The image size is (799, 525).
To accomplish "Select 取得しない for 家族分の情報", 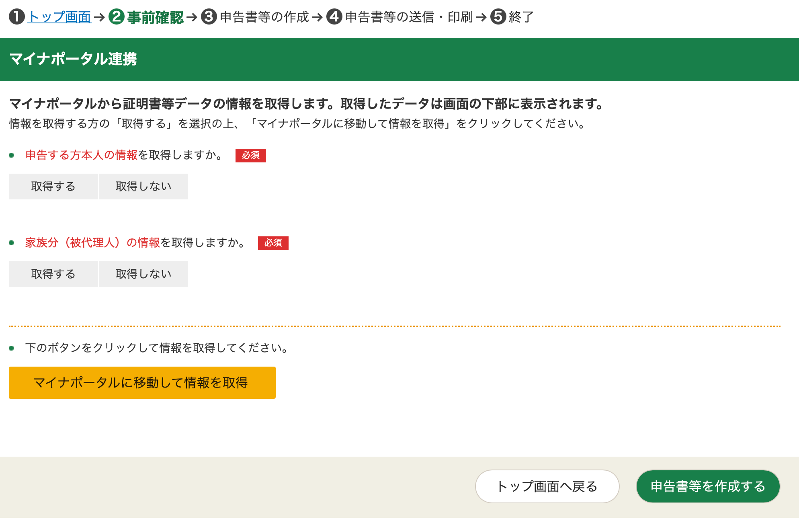I will [x=143, y=274].
